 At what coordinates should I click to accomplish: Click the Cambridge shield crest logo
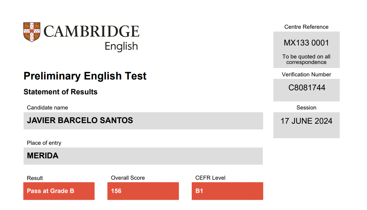32,32
